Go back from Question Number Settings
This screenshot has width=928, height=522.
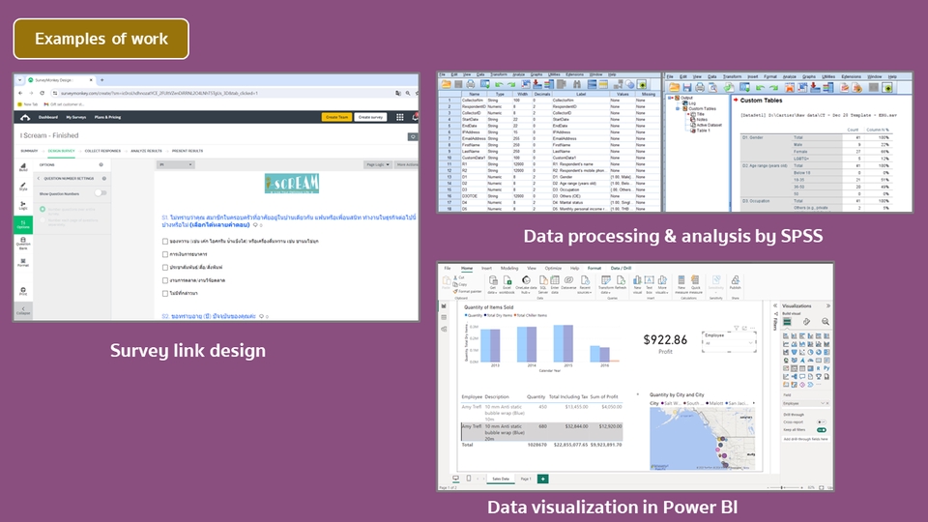click(x=39, y=178)
